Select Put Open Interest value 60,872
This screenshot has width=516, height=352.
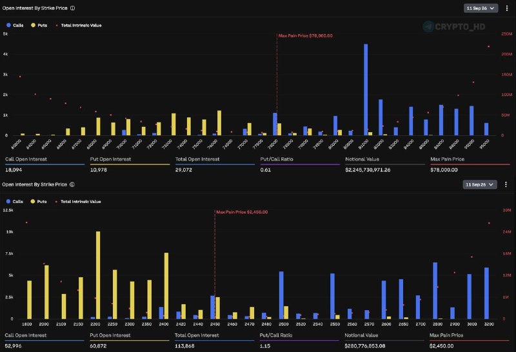click(98, 346)
